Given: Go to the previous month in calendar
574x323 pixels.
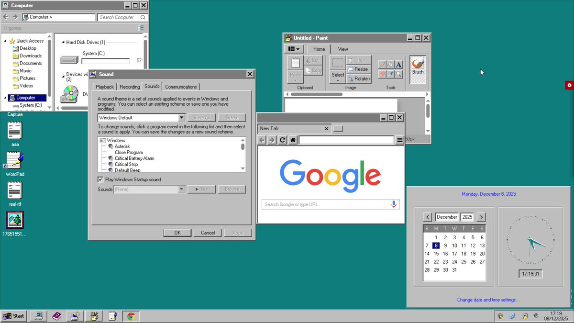Looking at the screenshot, I should click(x=428, y=217).
